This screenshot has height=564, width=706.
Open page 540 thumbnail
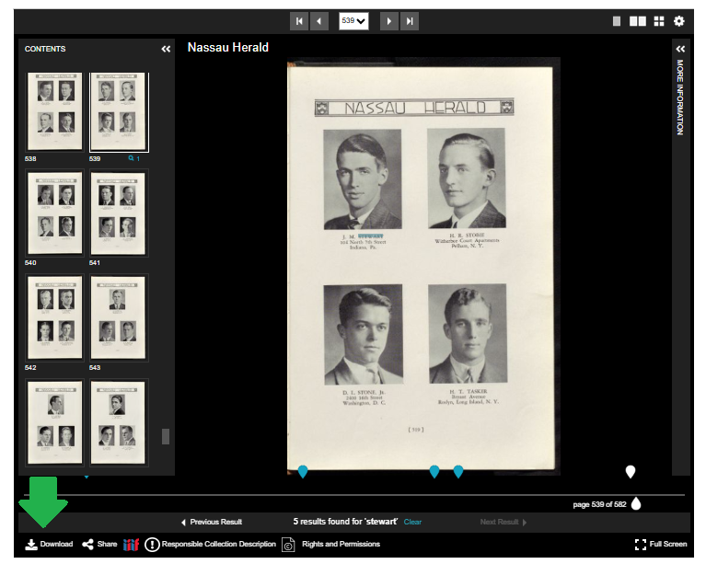pos(54,213)
